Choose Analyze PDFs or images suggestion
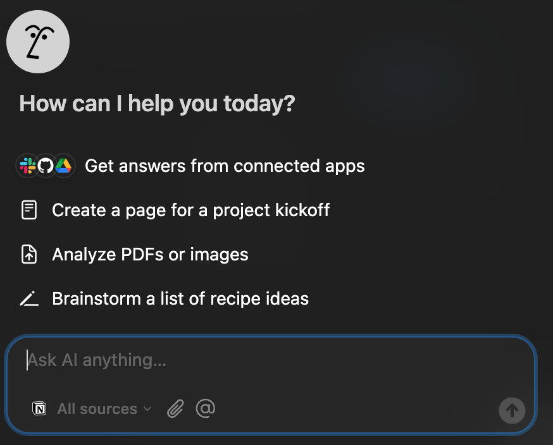Image resolution: width=553 pixels, height=445 pixels. coord(134,254)
